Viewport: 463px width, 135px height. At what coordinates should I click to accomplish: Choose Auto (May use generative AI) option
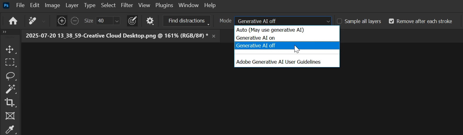(270, 30)
